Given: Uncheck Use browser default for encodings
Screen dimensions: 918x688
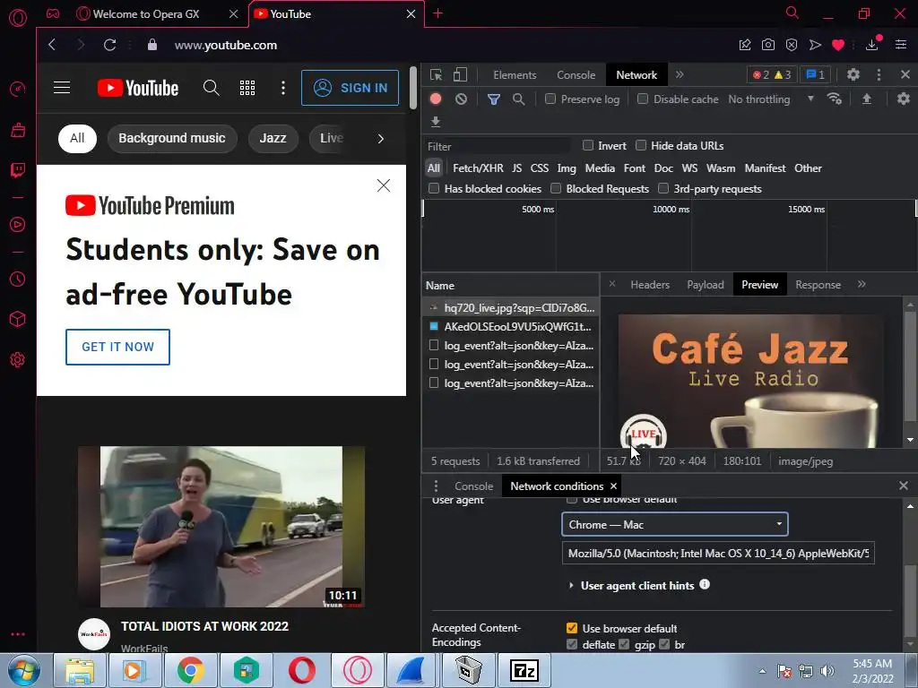Looking at the screenshot, I should click(572, 628).
